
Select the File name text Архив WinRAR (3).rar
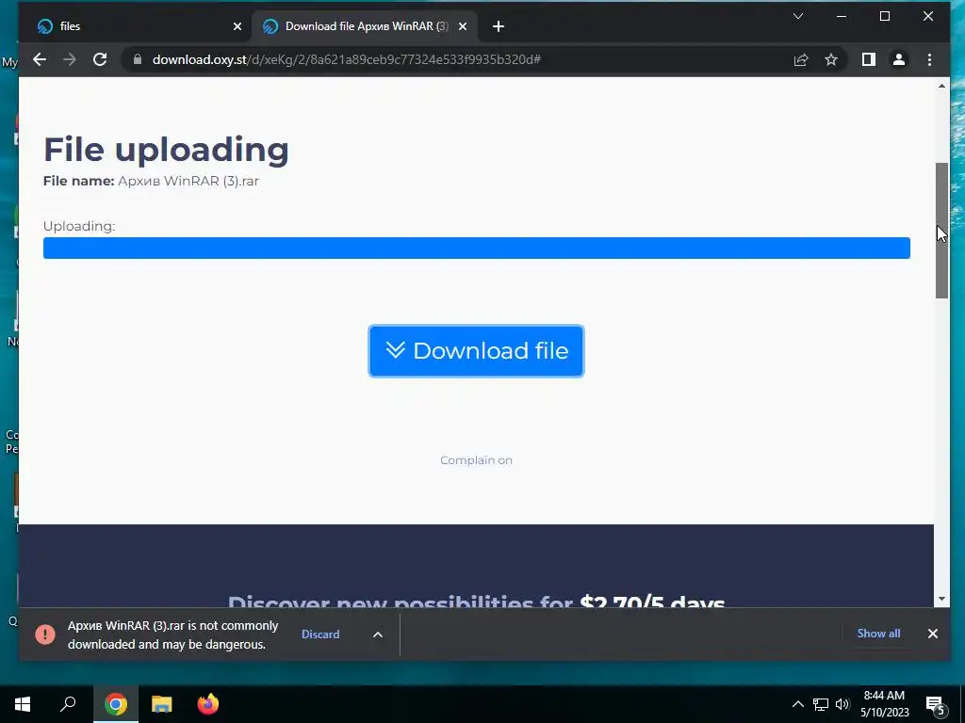point(188,182)
